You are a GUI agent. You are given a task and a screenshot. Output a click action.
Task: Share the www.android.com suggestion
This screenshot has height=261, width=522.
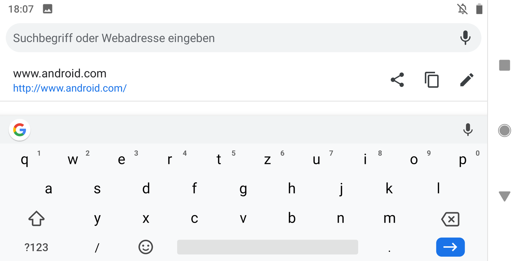coord(397,80)
